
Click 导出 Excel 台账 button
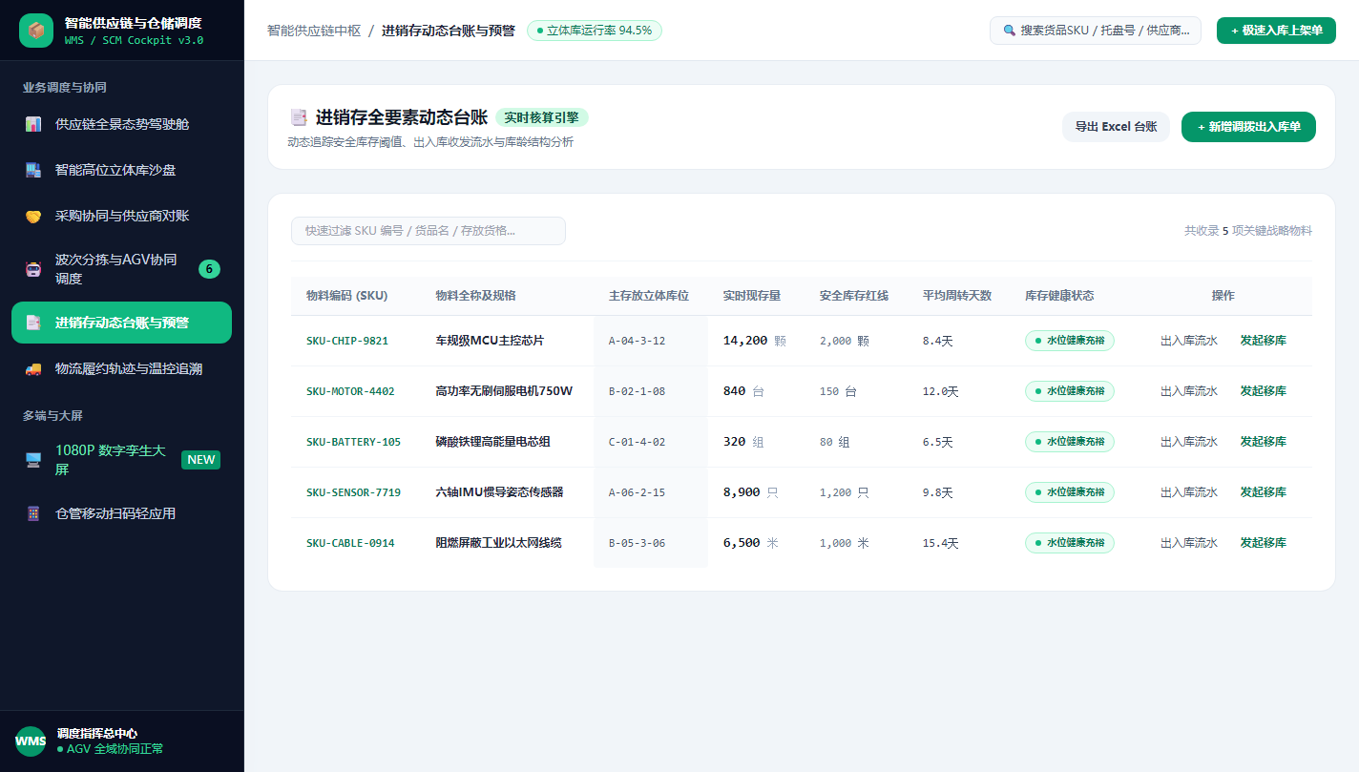(1116, 127)
